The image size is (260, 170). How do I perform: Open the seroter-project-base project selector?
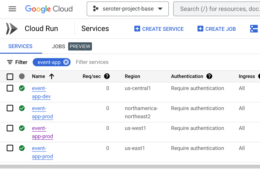[x=128, y=9]
